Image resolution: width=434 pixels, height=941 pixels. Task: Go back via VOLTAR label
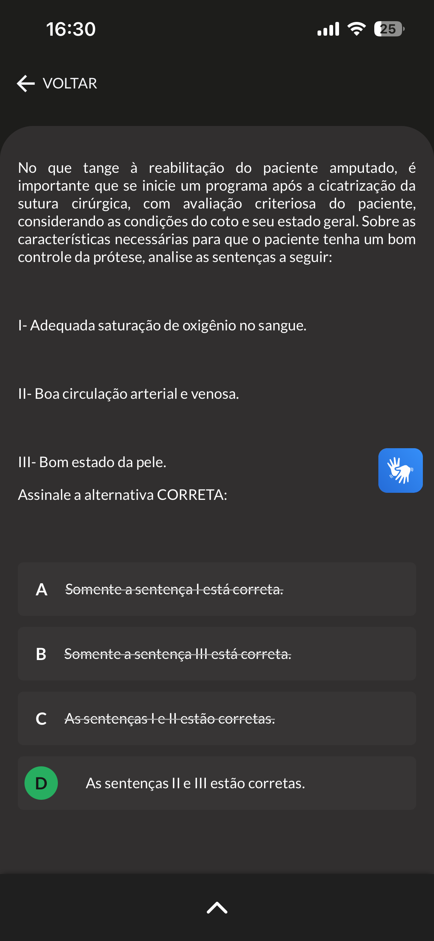pos(70,83)
